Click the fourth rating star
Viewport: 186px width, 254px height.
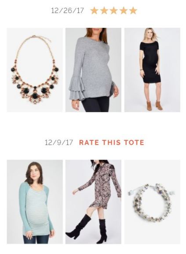(124, 11)
